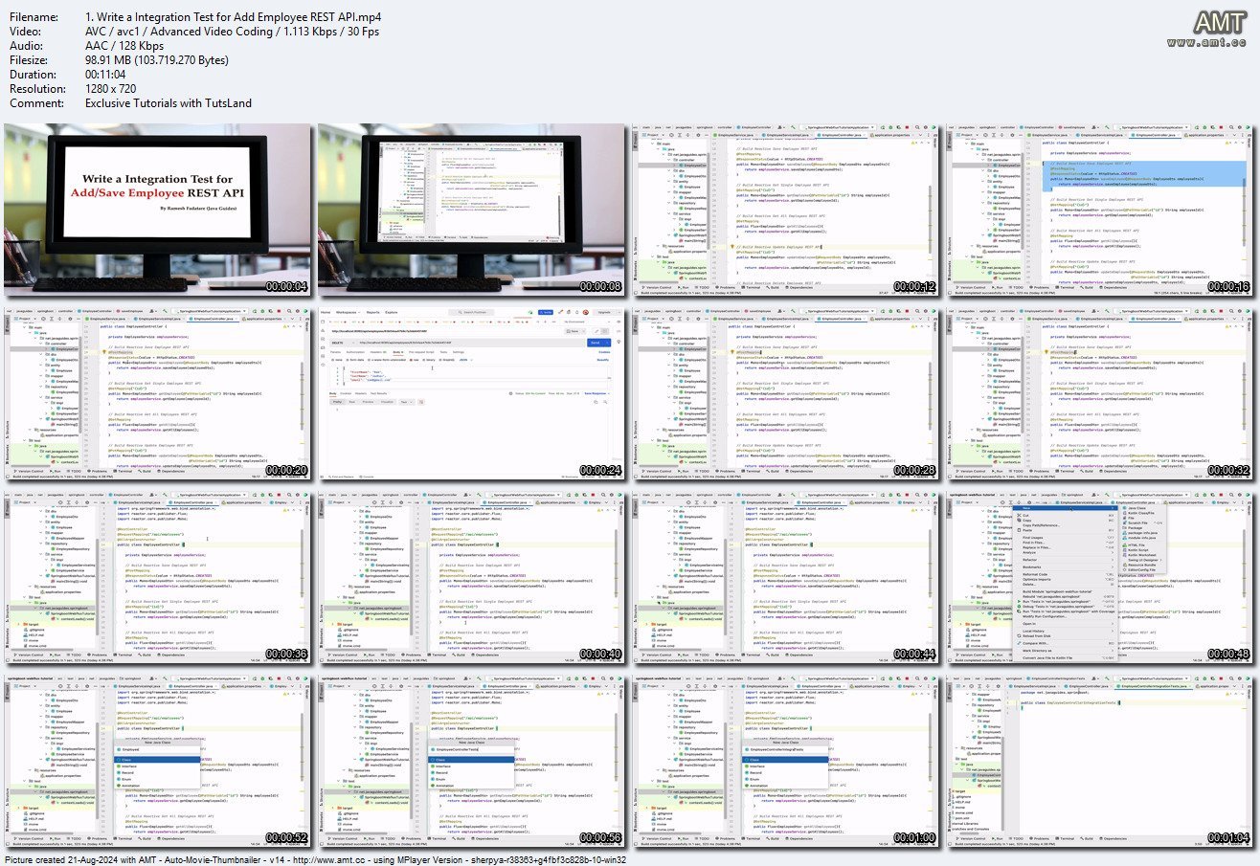
Task: Select the frame captured at 00:00:16
Action: pyautogui.click(x=1100, y=211)
